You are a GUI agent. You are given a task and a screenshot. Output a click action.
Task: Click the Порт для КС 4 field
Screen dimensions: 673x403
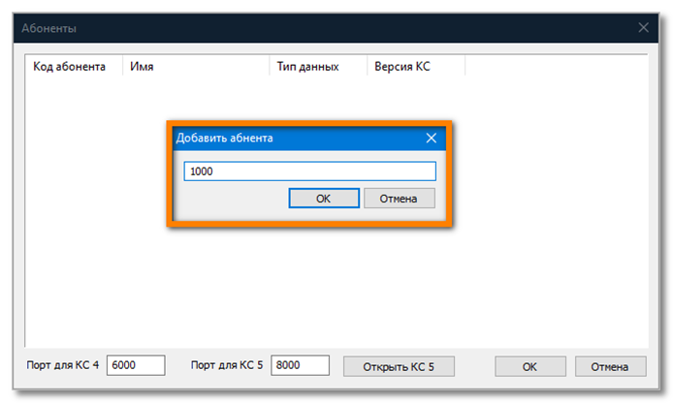click(136, 365)
